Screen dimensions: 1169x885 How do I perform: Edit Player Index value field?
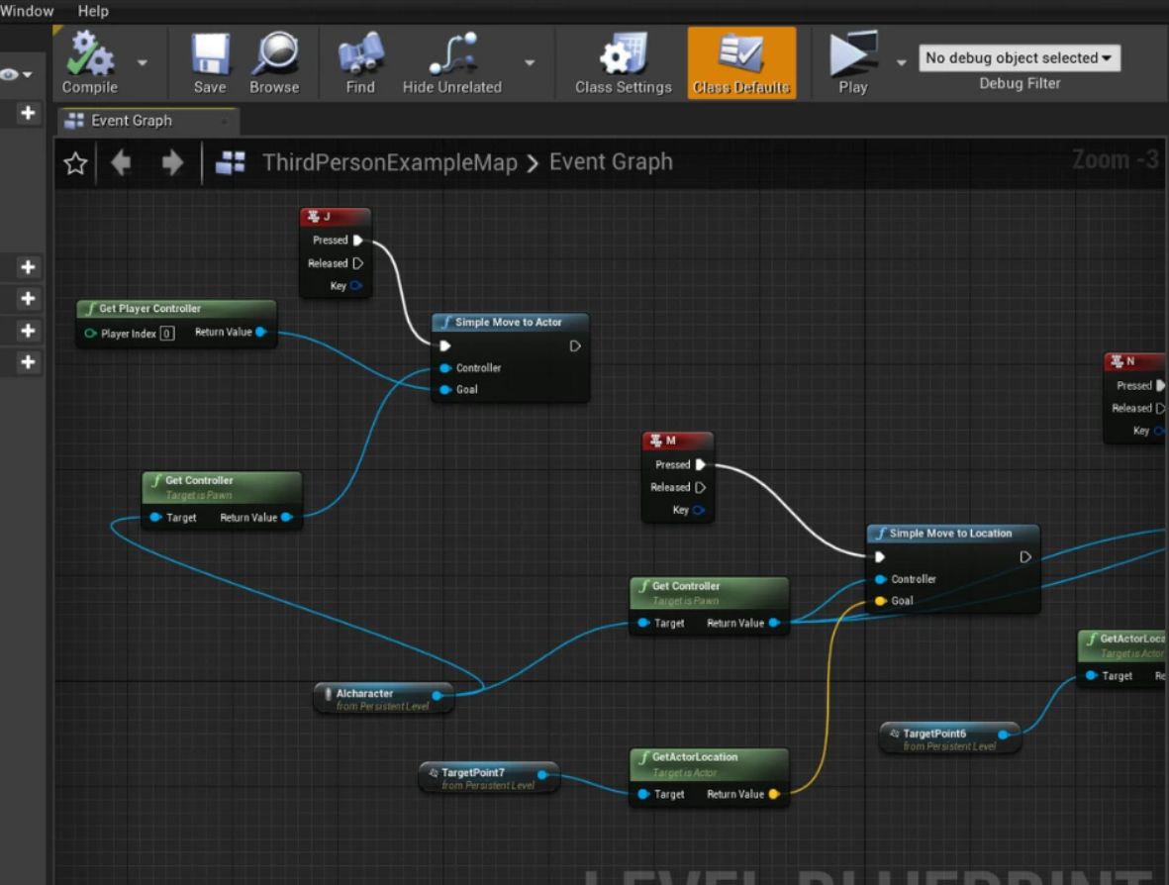click(167, 334)
